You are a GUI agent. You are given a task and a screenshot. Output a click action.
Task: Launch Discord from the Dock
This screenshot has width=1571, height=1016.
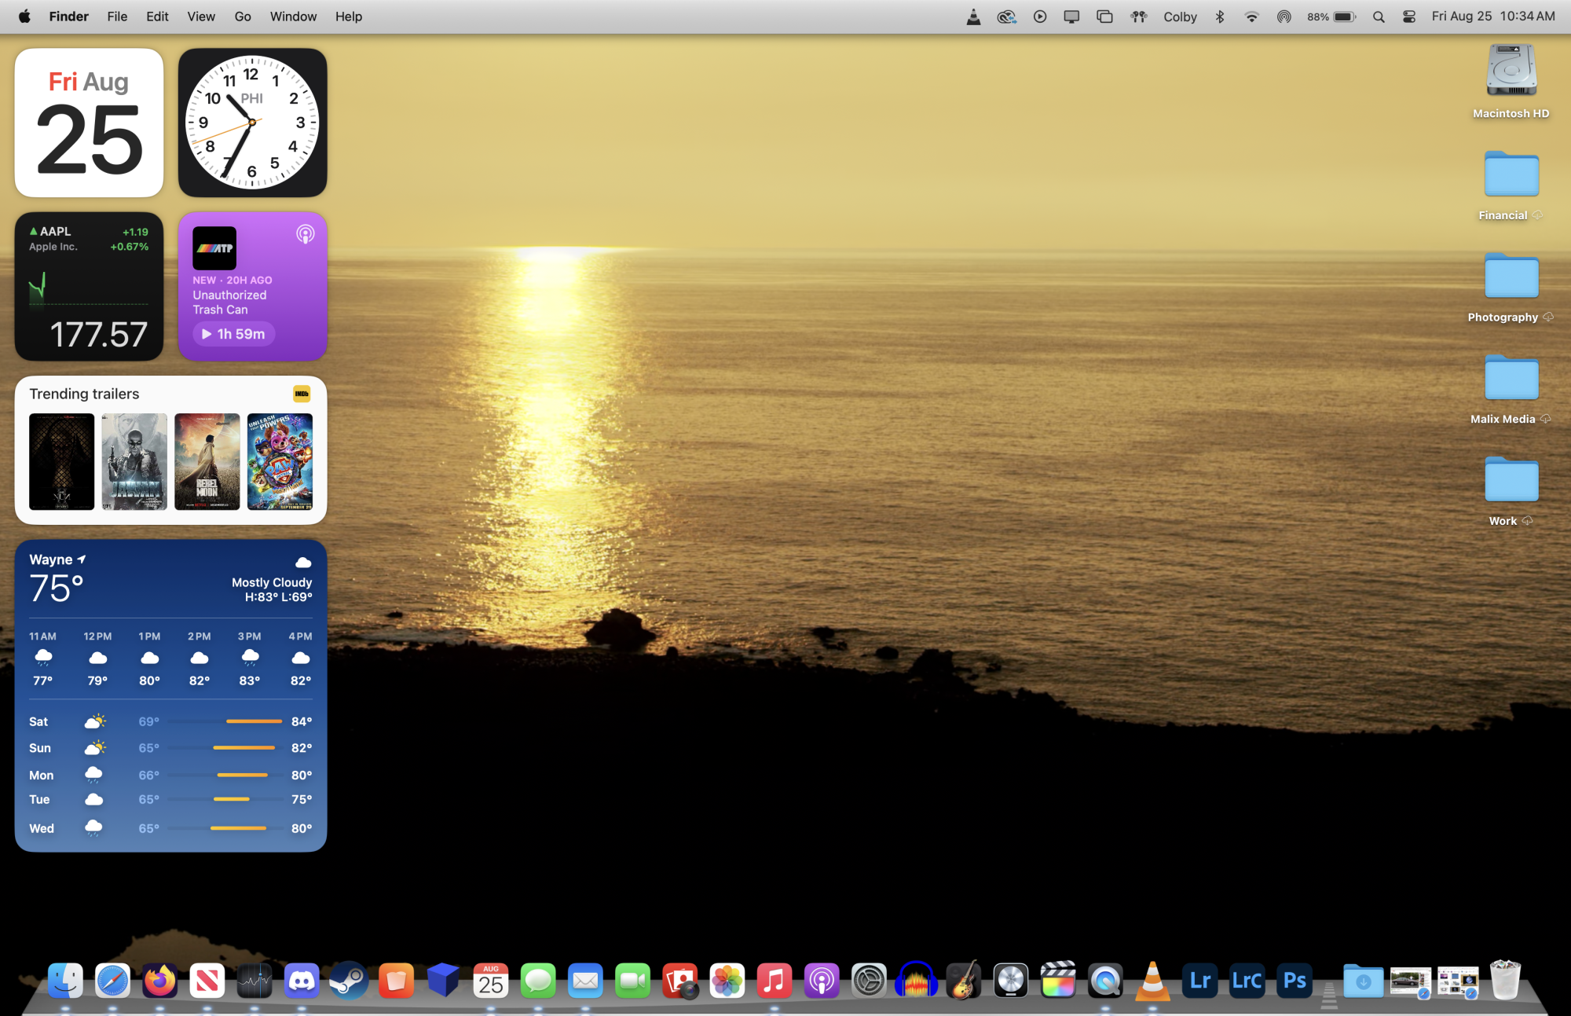(302, 981)
